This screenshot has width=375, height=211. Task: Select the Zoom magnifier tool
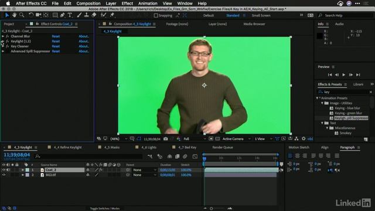22,15
